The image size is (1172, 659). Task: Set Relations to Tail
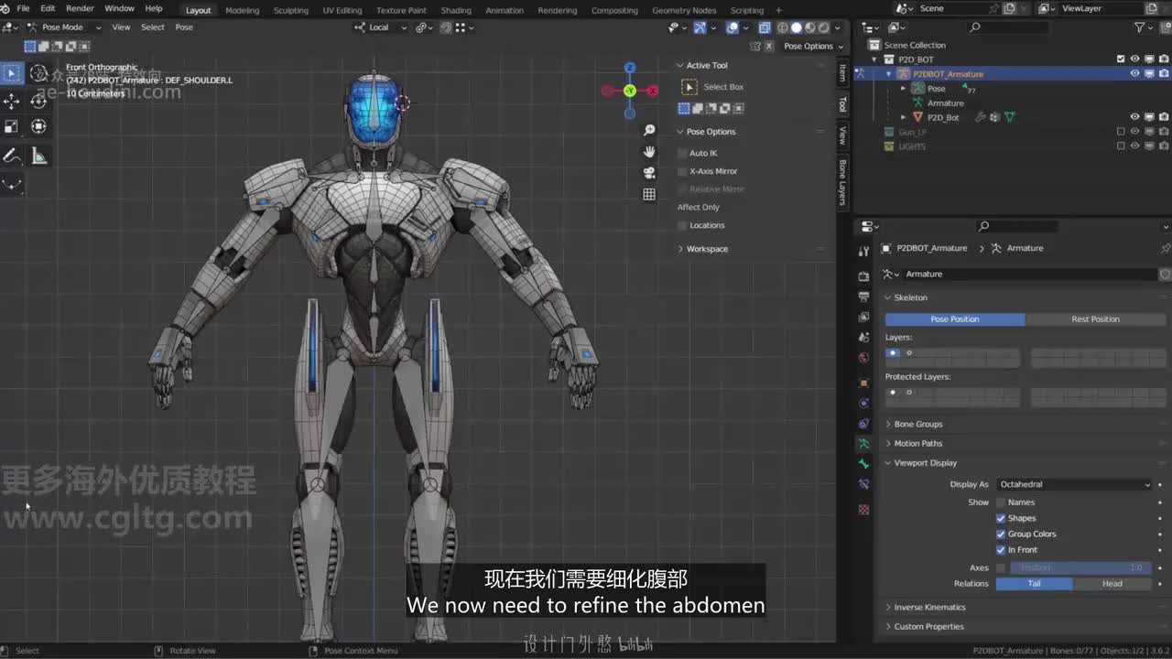[1035, 584]
